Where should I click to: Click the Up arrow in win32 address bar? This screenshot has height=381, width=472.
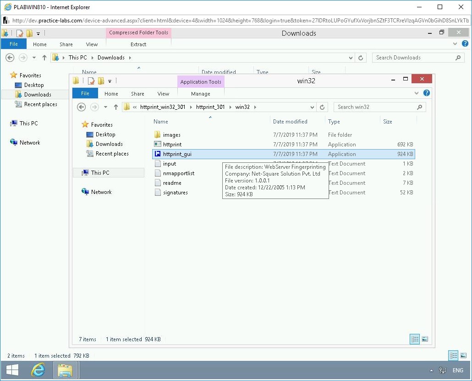[116, 107]
